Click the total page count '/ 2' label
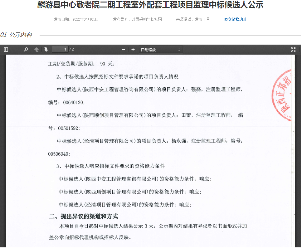Viewport: 302px width, 248px height. (x=72, y=49)
